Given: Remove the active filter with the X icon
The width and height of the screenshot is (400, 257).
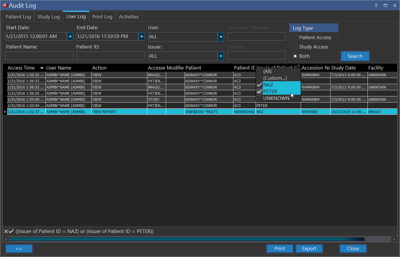Looking at the screenshot, I should (x=6, y=231).
